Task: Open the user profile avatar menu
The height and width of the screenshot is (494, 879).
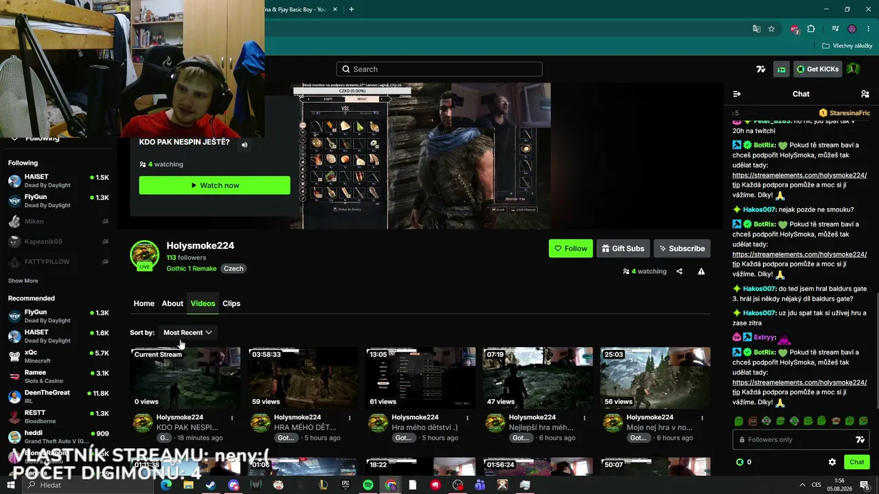Action: click(x=853, y=69)
